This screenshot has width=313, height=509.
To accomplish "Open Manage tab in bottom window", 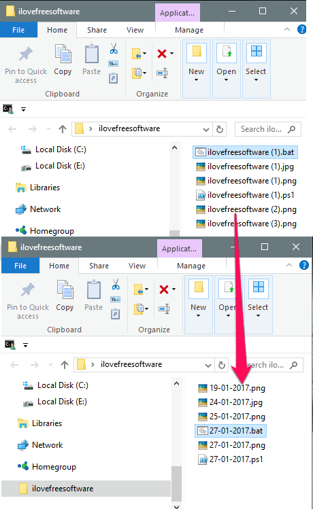I will click(191, 266).
